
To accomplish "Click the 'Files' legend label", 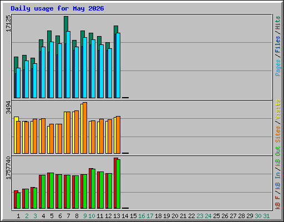I will (x=277, y=44).
